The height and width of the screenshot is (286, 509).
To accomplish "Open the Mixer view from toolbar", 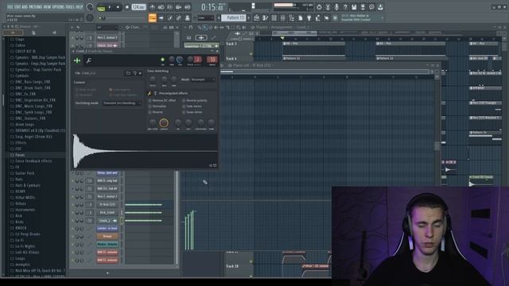I will pyautogui.click(x=283, y=17).
